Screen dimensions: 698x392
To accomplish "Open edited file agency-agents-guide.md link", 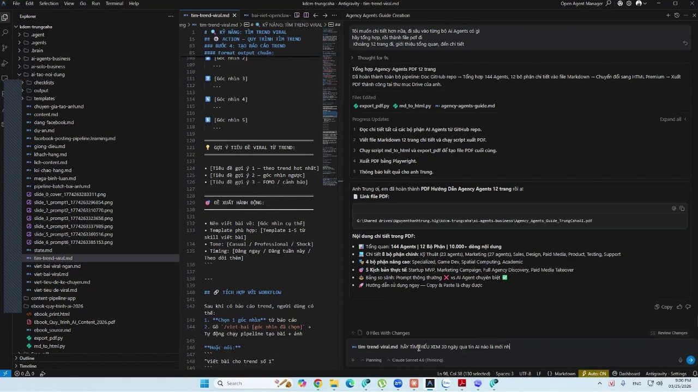I will pos(465,106).
